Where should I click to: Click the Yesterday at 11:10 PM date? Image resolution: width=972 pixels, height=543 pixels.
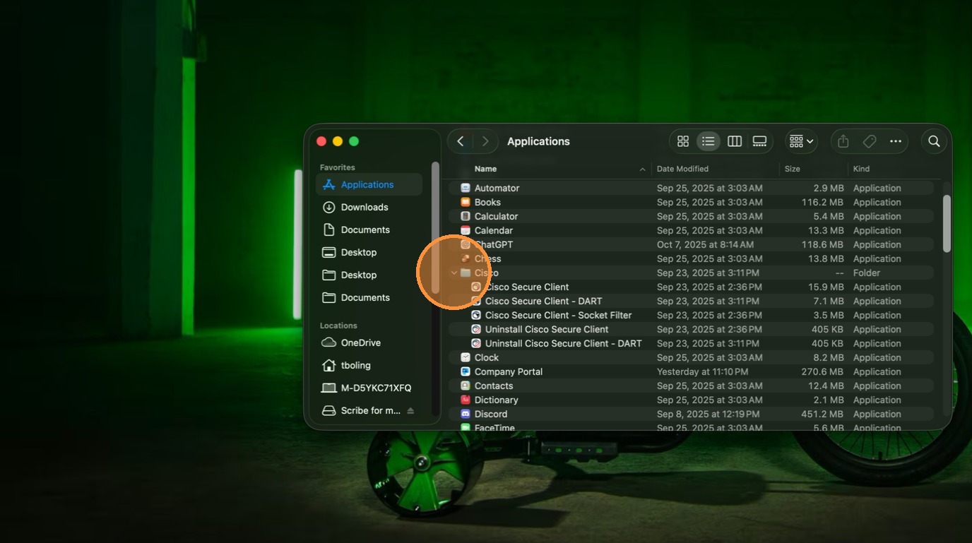[702, 371]
